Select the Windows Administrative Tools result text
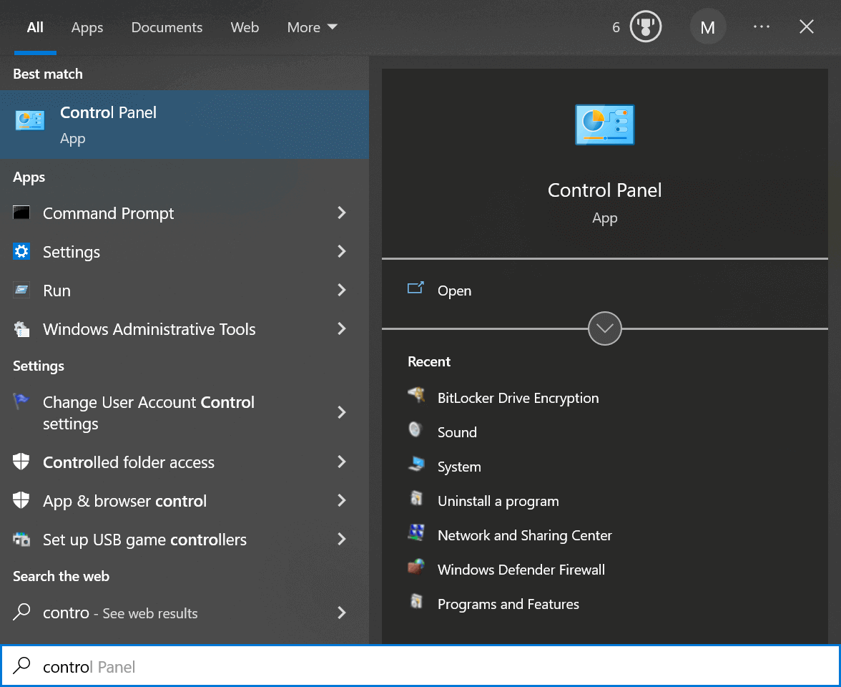The height and width of the screenshot is (687, 841). pos(149,329)
